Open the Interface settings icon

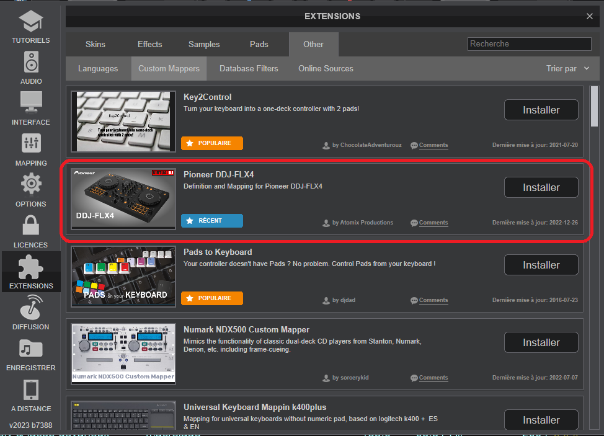[31, 102]
